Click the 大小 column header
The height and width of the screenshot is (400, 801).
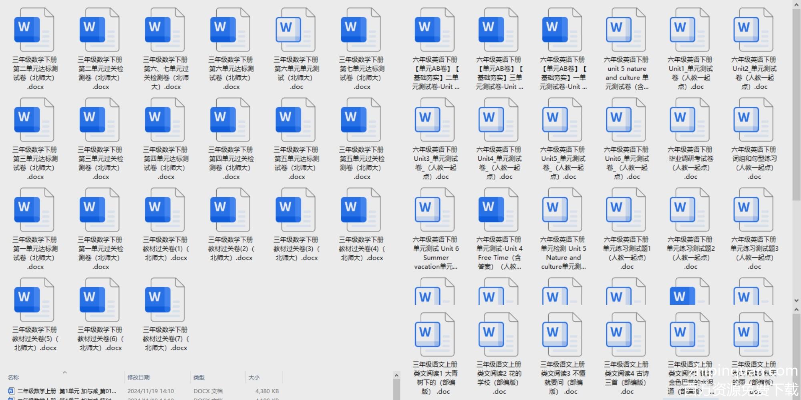[x=254, y=377]
